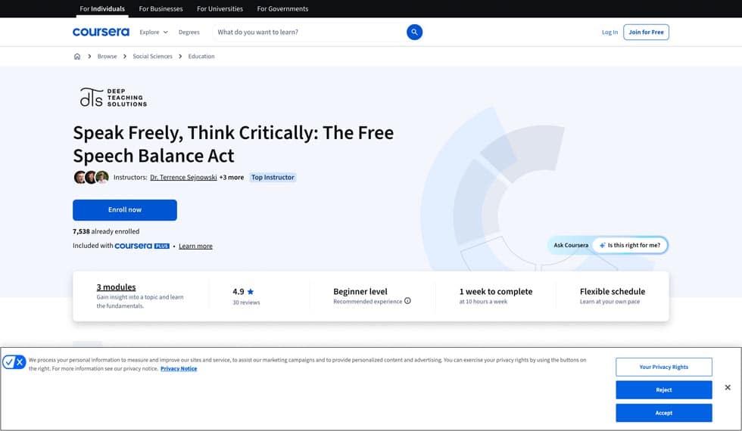The image size is (742, 431).
Task: Click the 30 reviews text
Action: (x=246, y=302)
